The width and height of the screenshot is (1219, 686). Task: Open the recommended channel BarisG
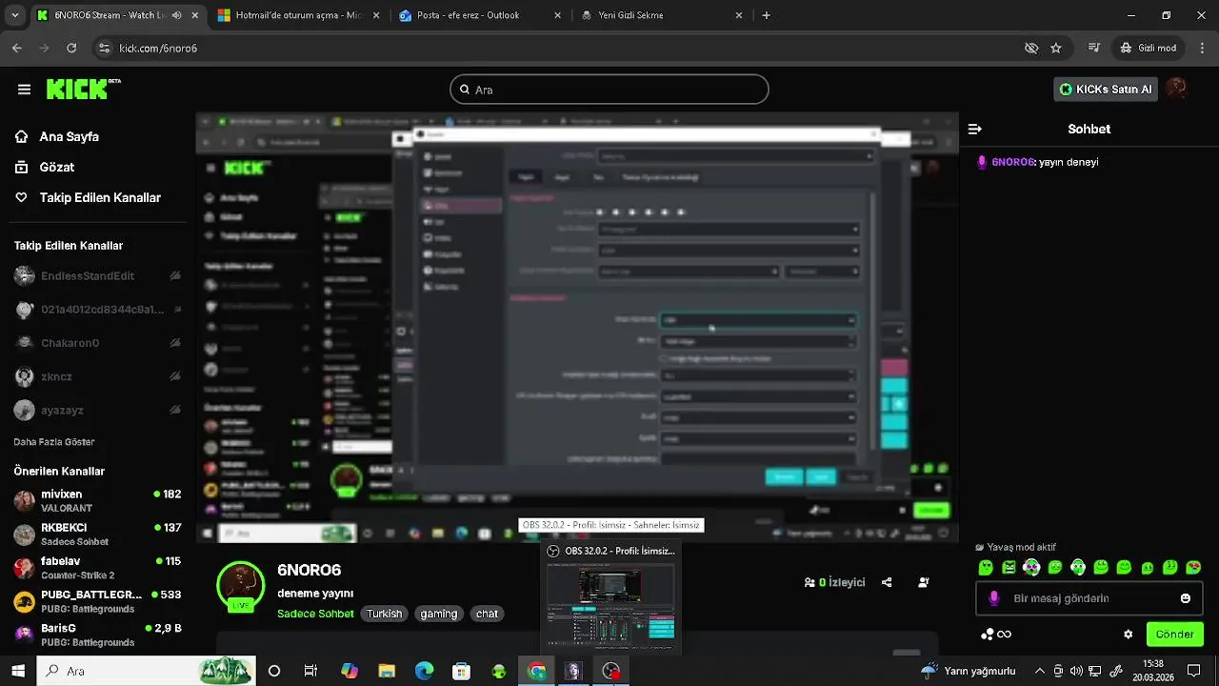point(98,635)
